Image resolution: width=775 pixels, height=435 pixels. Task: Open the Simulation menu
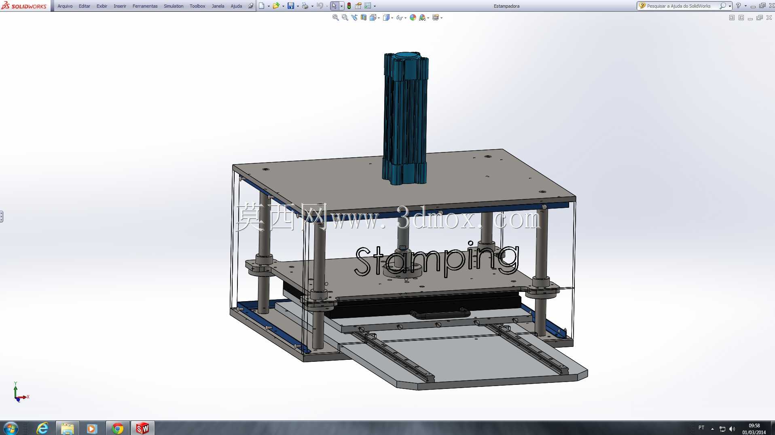(173, 6)
